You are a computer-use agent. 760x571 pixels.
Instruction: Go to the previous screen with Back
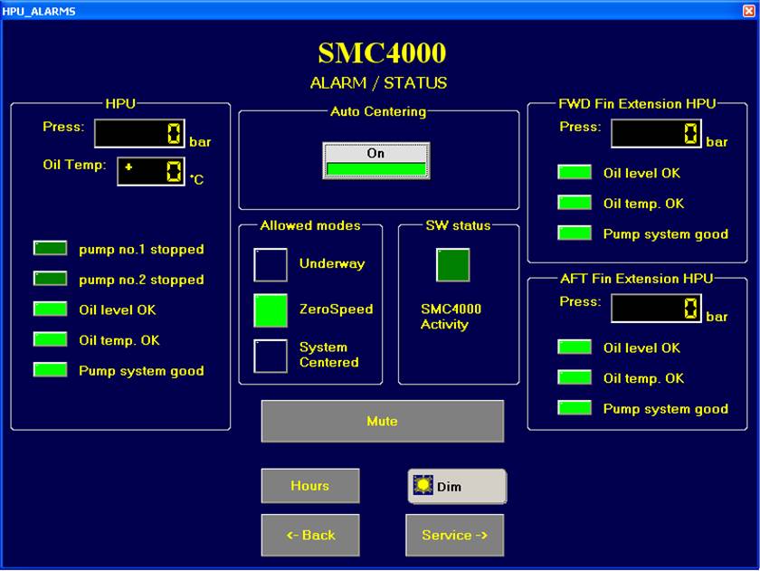click(310, 535)
